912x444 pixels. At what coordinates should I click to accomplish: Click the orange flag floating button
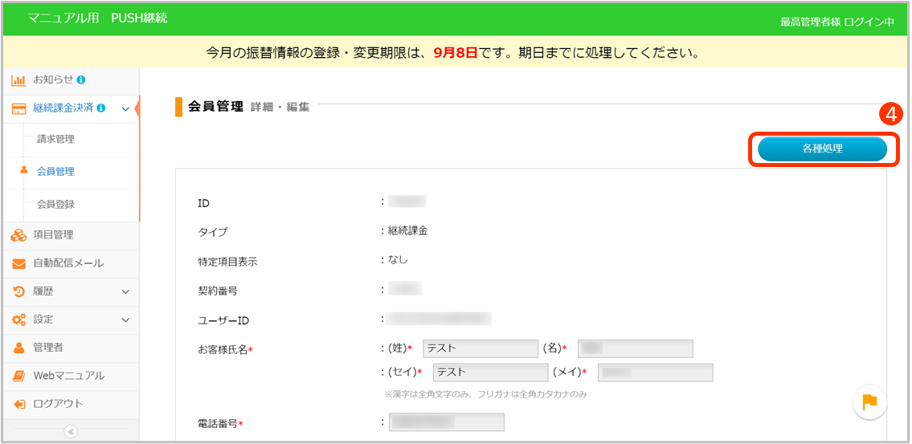[869, 401]
